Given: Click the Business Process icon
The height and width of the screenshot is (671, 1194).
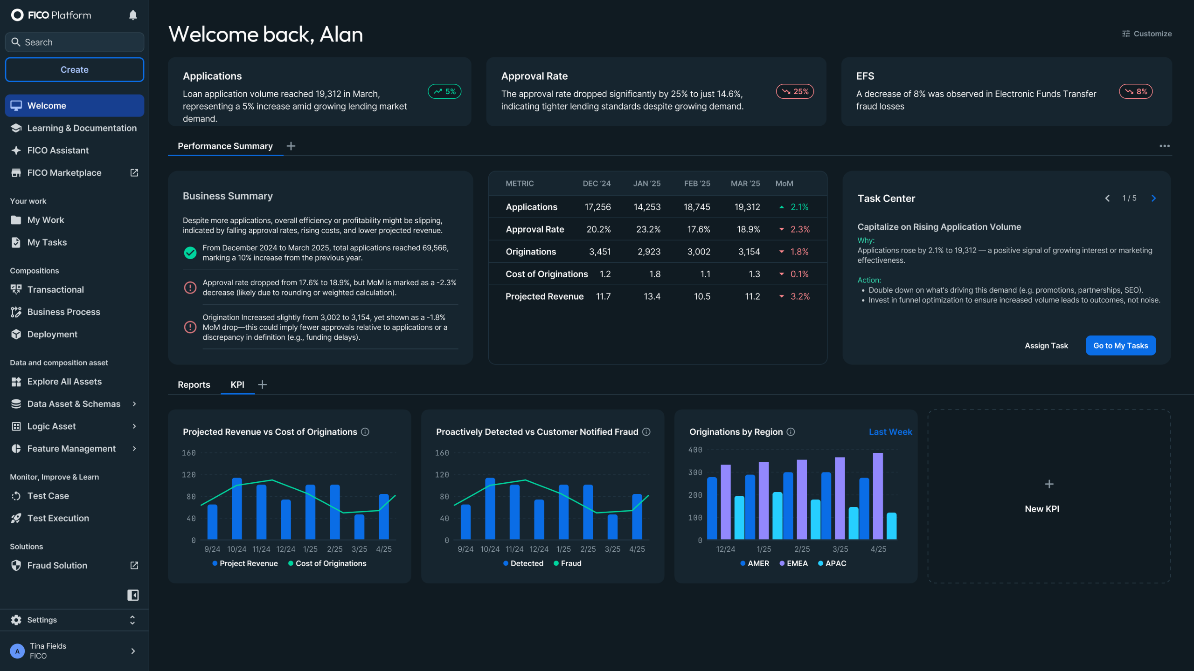Looking at the screenshot, I should pos(16,312).
